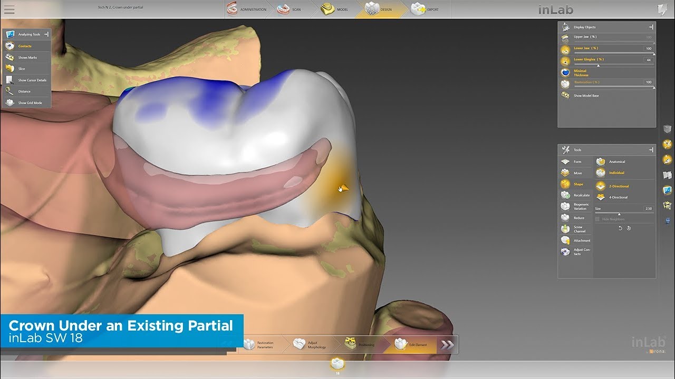Select the 4-Directional option
This screenshot has width=675, height=379.
tap(613, 197)
